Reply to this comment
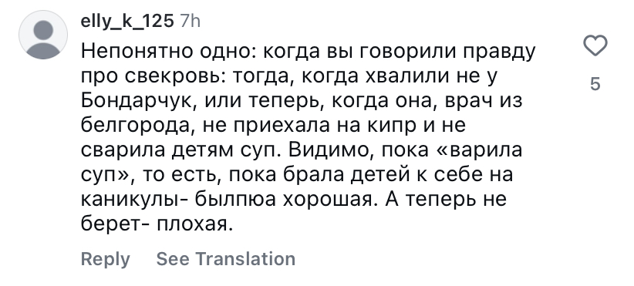The height and width of the screenshot is (286, 634). coord(106,259)
